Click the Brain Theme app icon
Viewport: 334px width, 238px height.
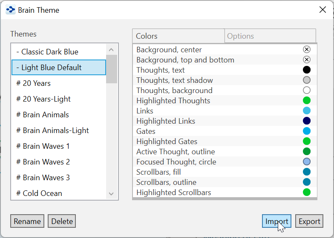10,10
